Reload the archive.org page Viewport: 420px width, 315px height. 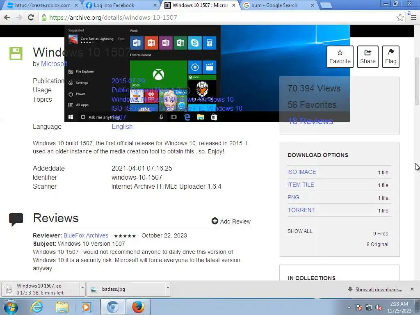click(31, 17)
